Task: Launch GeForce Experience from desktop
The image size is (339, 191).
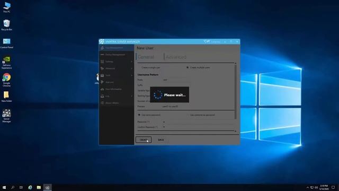Action: pyautogui.click(x=7, y=63)
